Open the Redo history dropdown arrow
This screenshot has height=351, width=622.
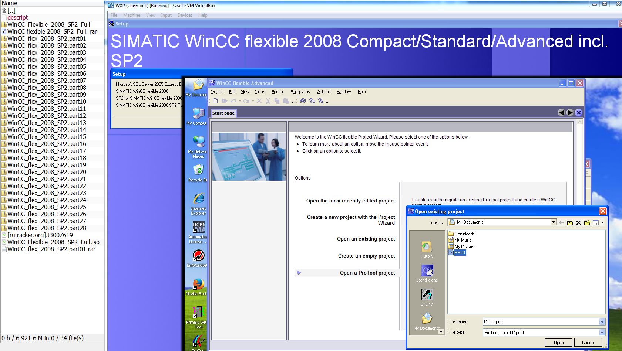coord(253,101)
